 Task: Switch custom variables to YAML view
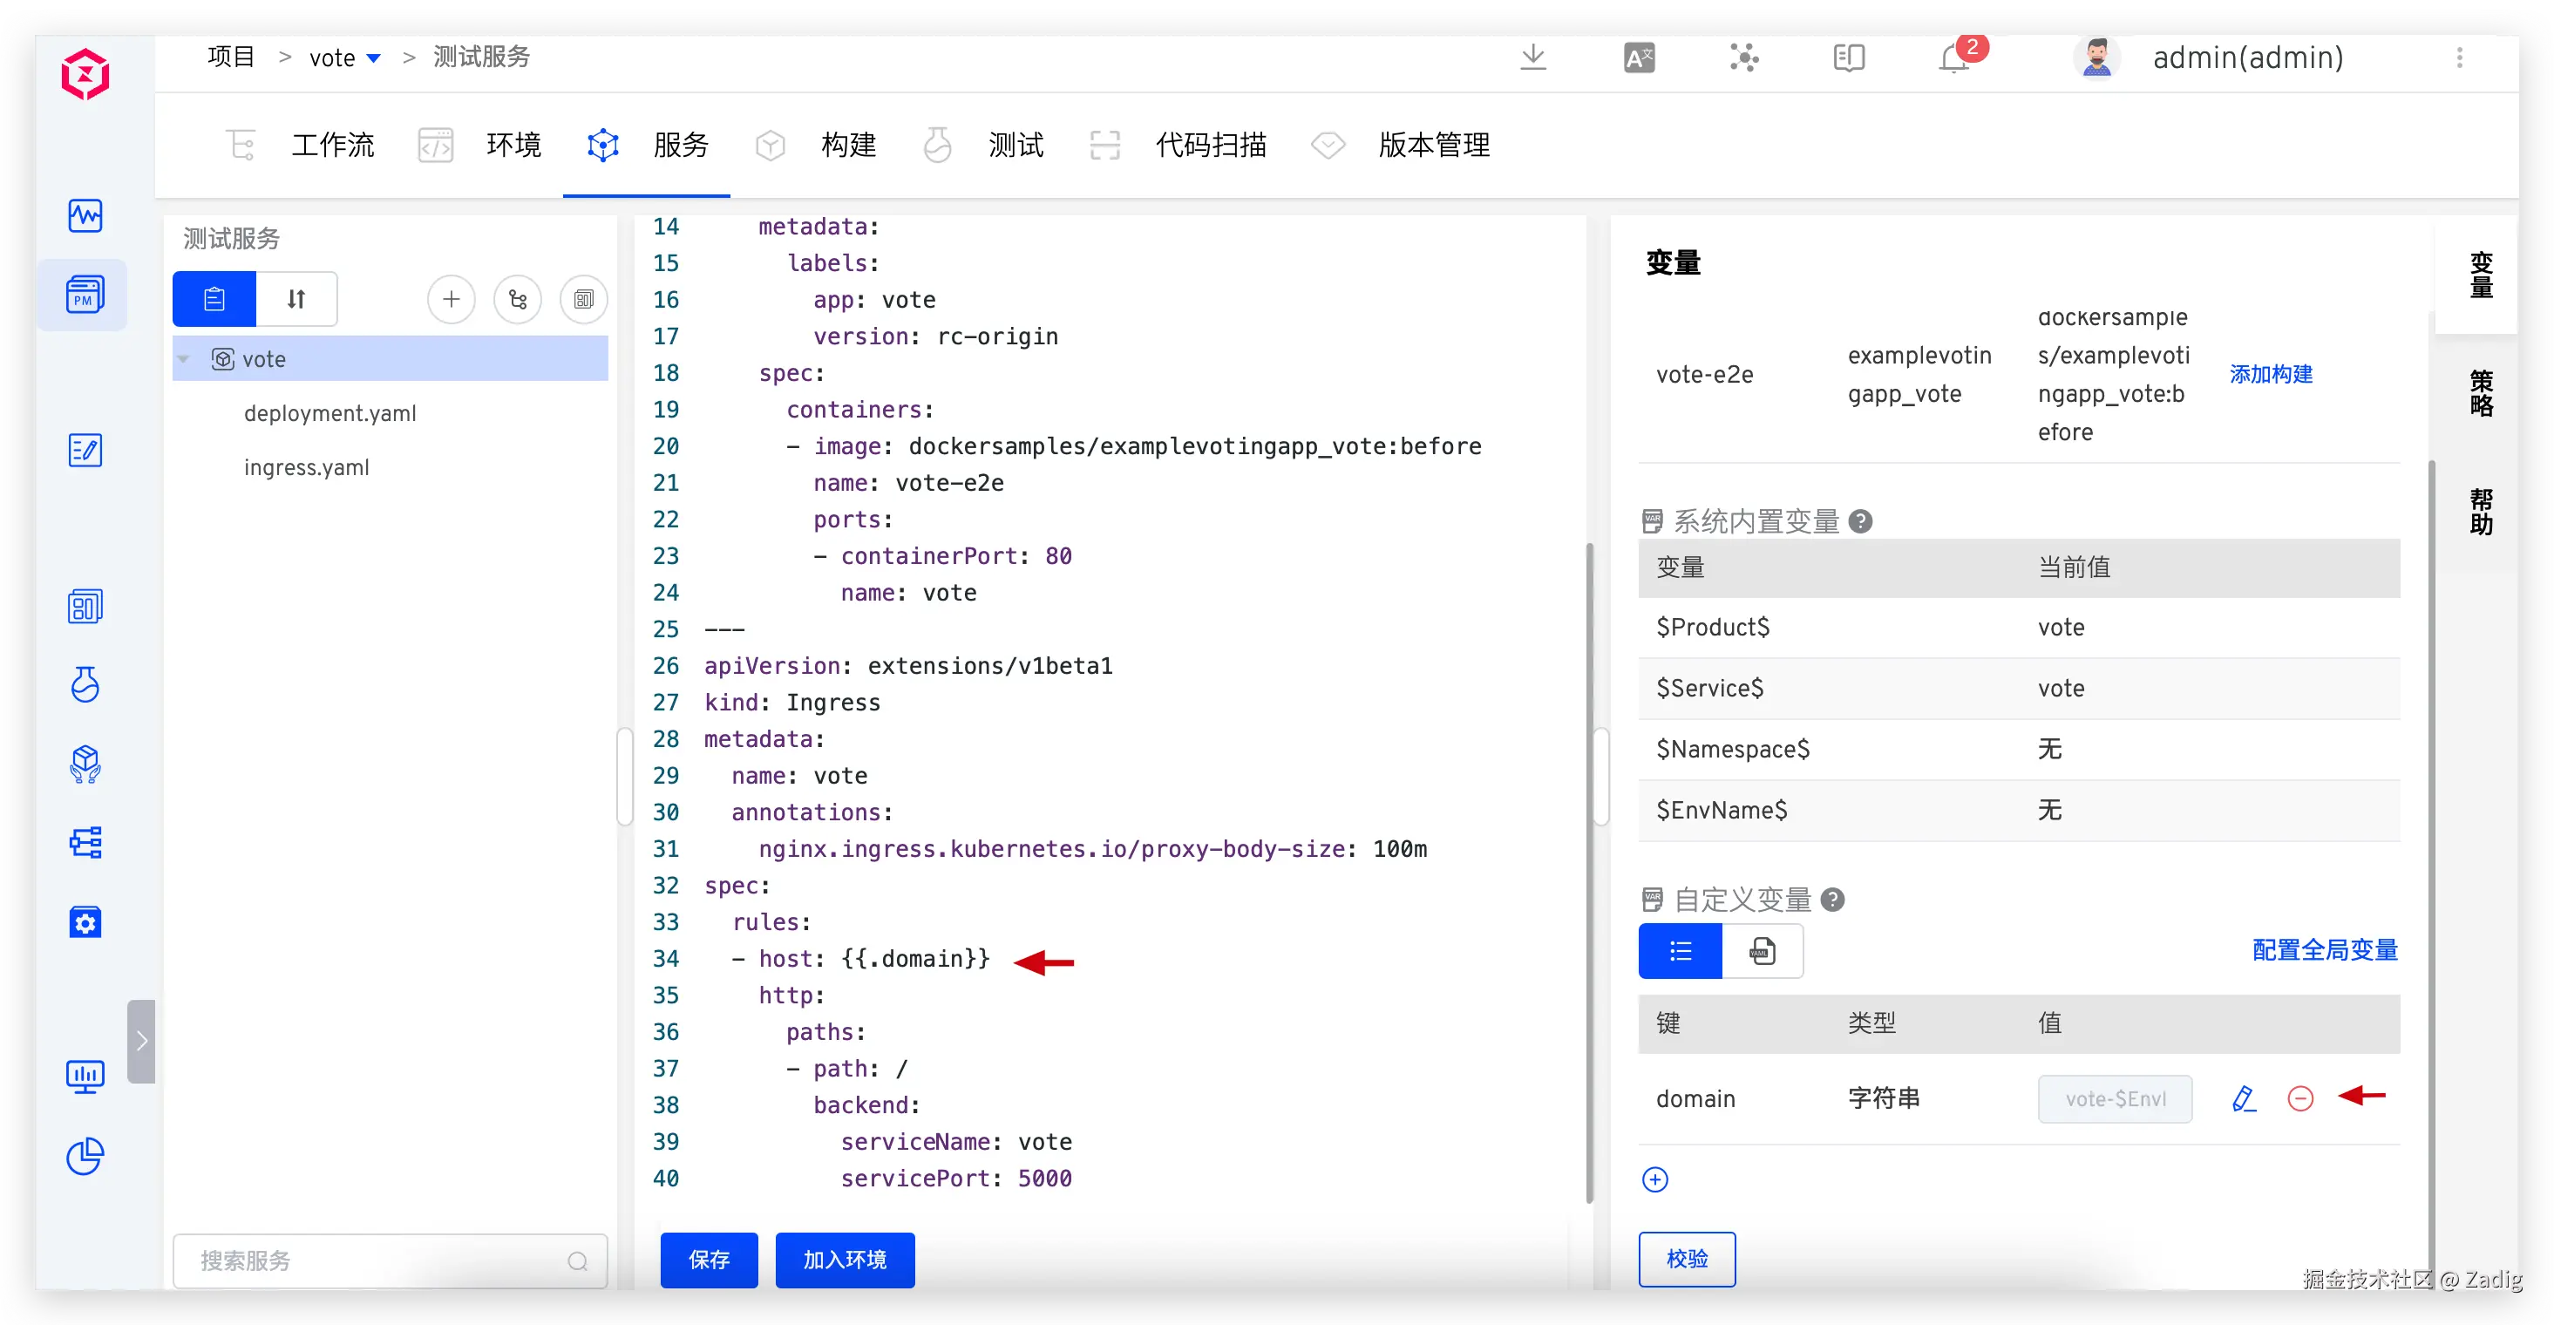(1762, 952)
